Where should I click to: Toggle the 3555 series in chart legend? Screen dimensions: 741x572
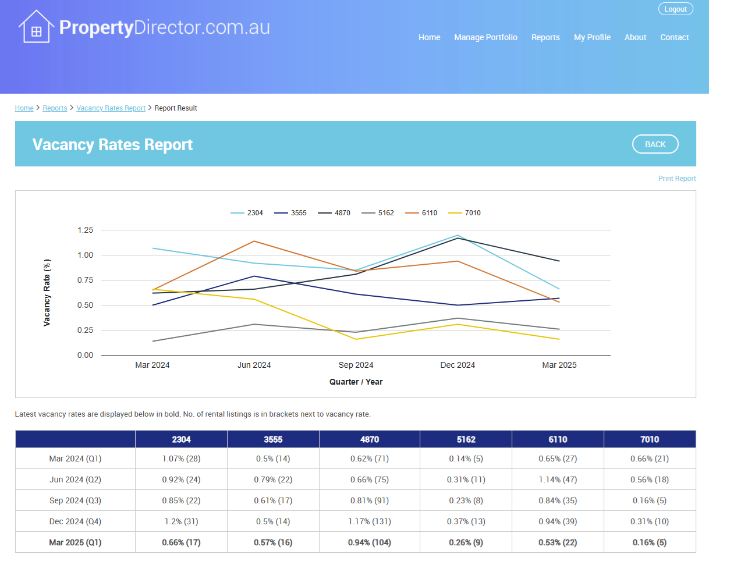point(290,213)
